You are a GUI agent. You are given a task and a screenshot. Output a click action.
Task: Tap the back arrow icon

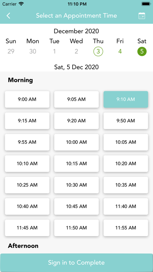click(x=8, y=16)
